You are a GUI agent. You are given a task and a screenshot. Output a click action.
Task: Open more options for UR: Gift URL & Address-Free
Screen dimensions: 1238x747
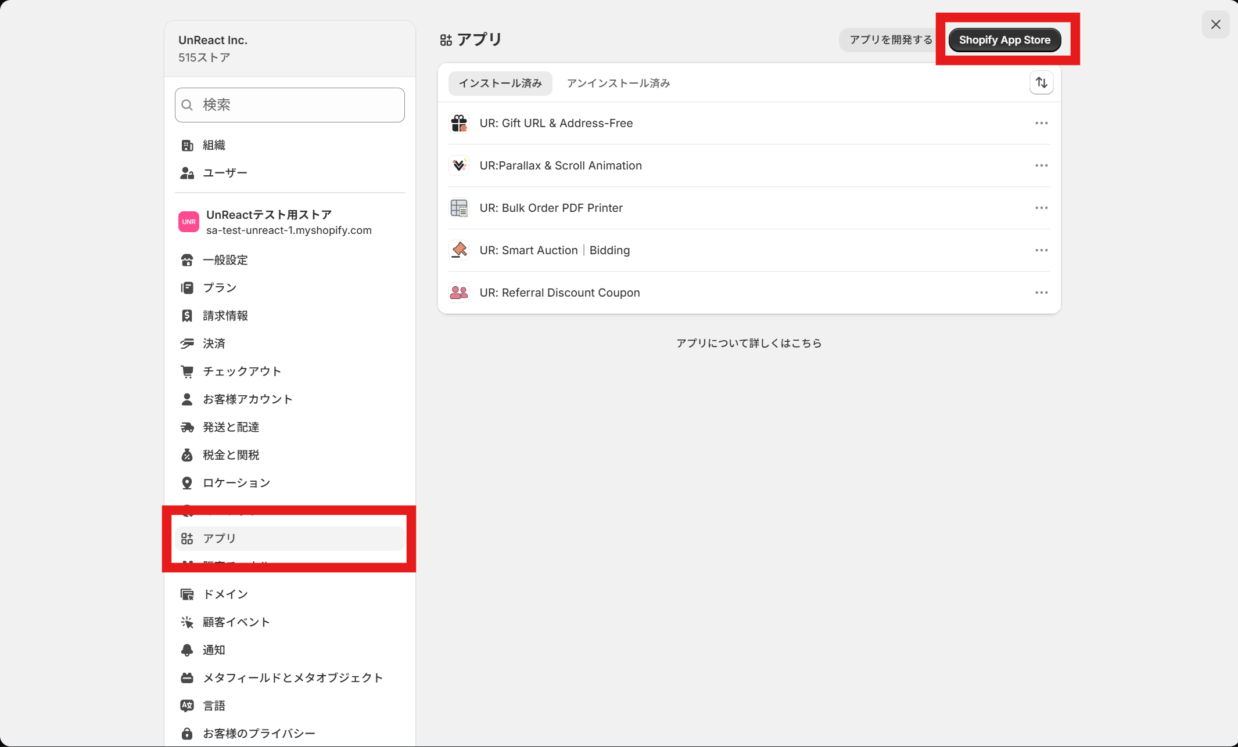1041,123
